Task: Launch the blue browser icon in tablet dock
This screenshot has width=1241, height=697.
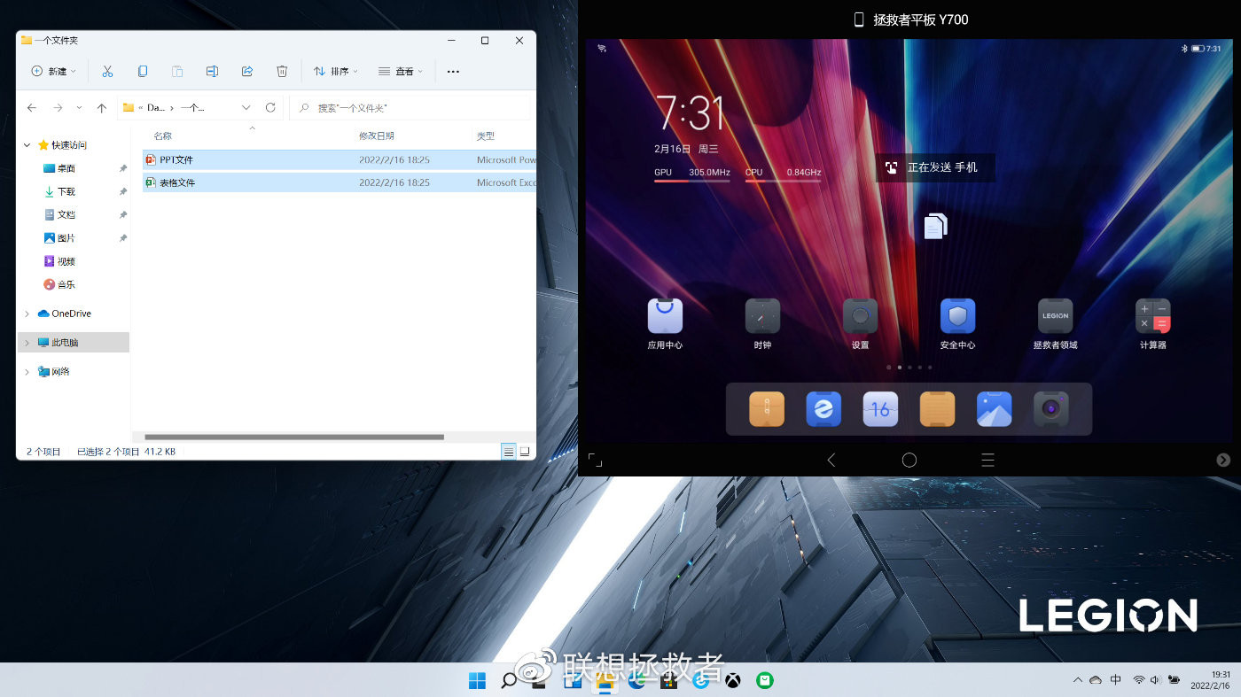Action: (823, 409)
